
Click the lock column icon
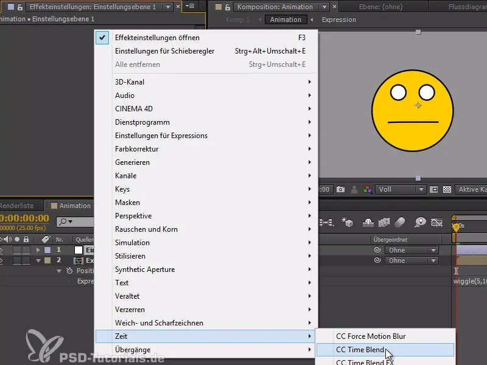tap(26, 239)
